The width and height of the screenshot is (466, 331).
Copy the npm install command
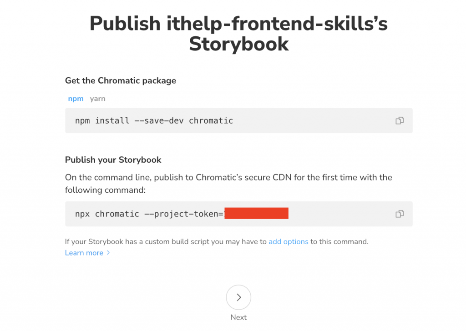click(x=399, y=121)
